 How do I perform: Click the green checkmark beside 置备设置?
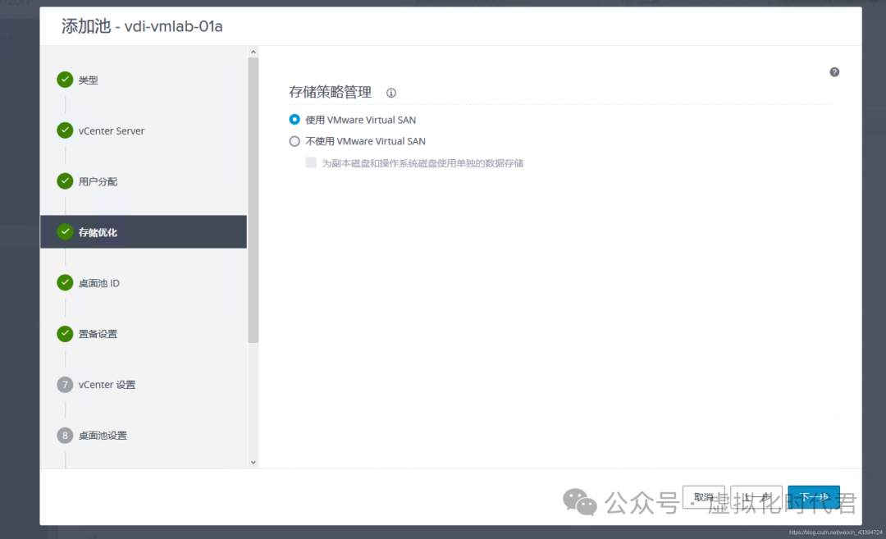(x=65, y=334)
